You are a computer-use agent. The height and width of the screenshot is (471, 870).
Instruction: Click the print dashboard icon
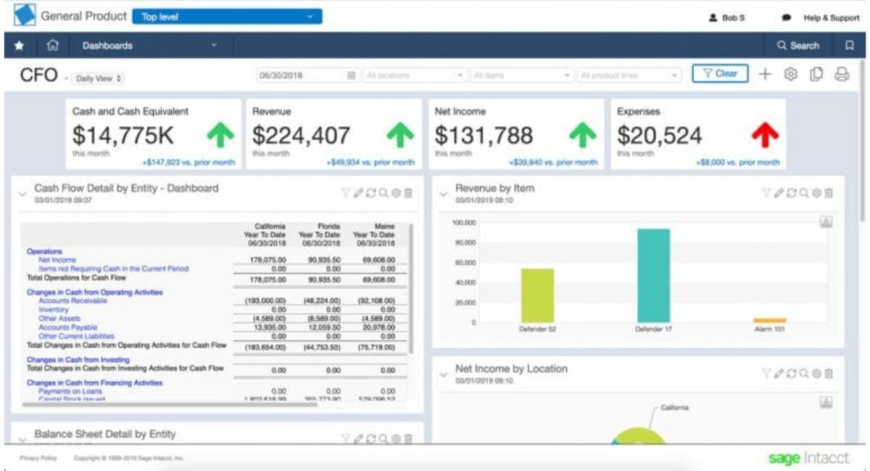842,75
